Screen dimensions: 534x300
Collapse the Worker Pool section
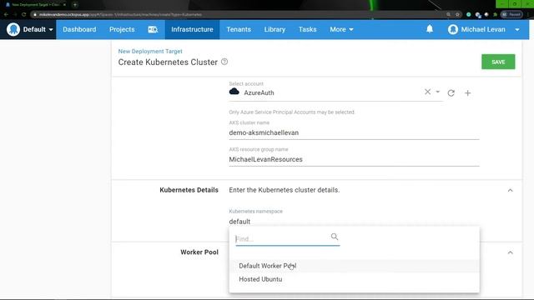click(x=510, y=252)
